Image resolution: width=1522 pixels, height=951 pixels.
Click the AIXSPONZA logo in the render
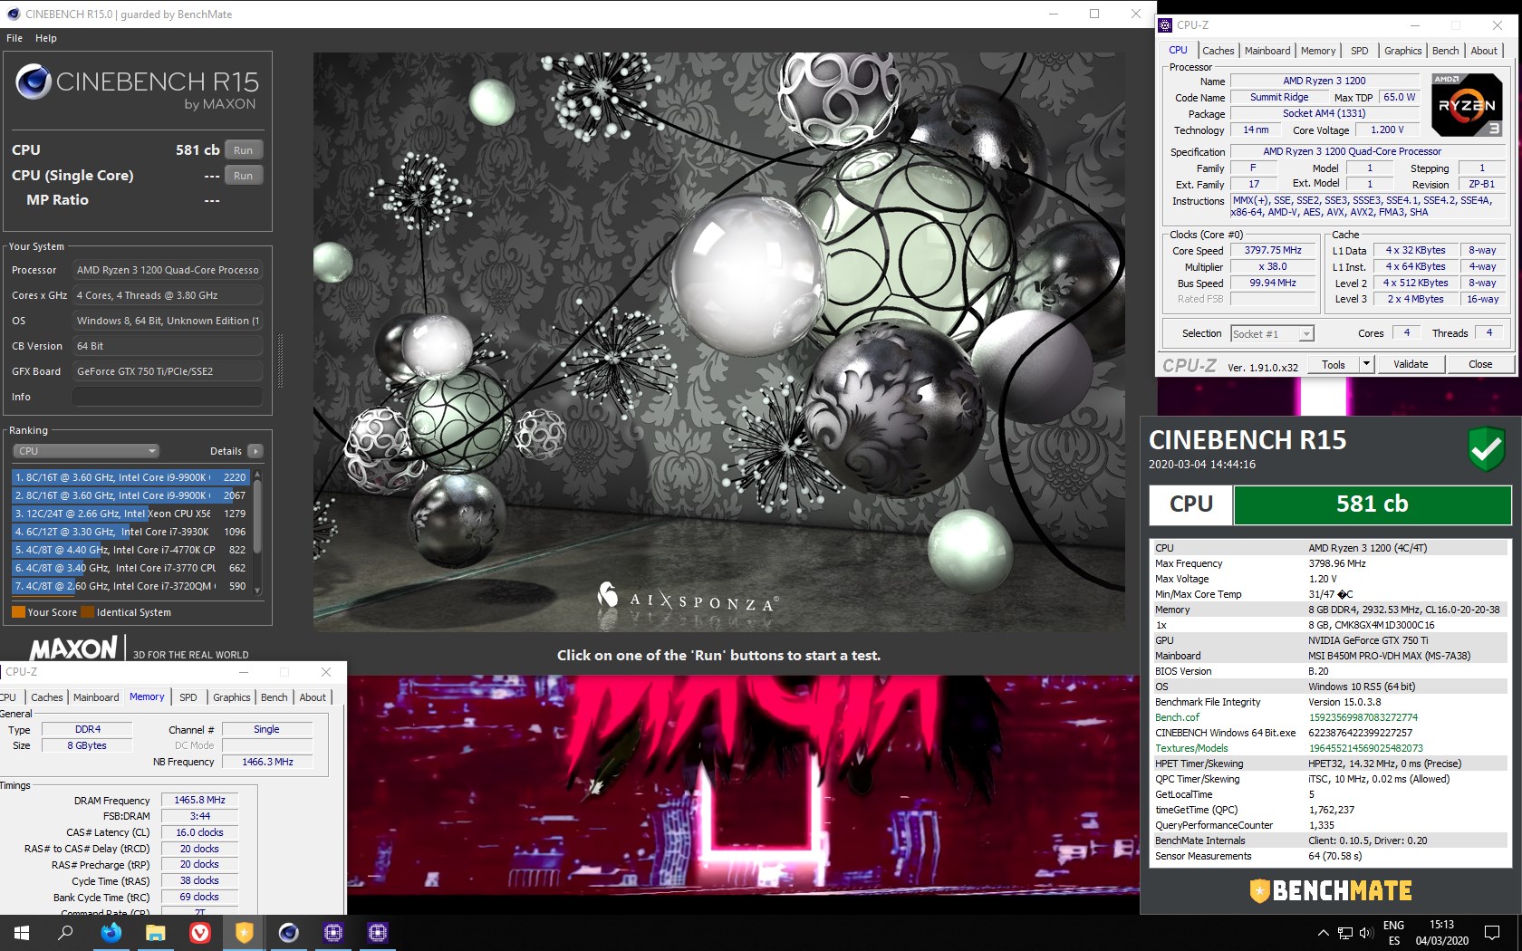coord(688,599)
